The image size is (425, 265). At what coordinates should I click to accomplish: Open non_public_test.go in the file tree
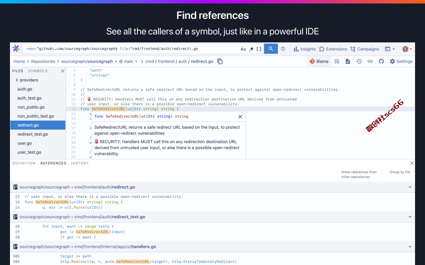tap(36, 116)
